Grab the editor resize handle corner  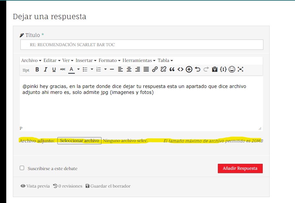click(x=260, y=128)
